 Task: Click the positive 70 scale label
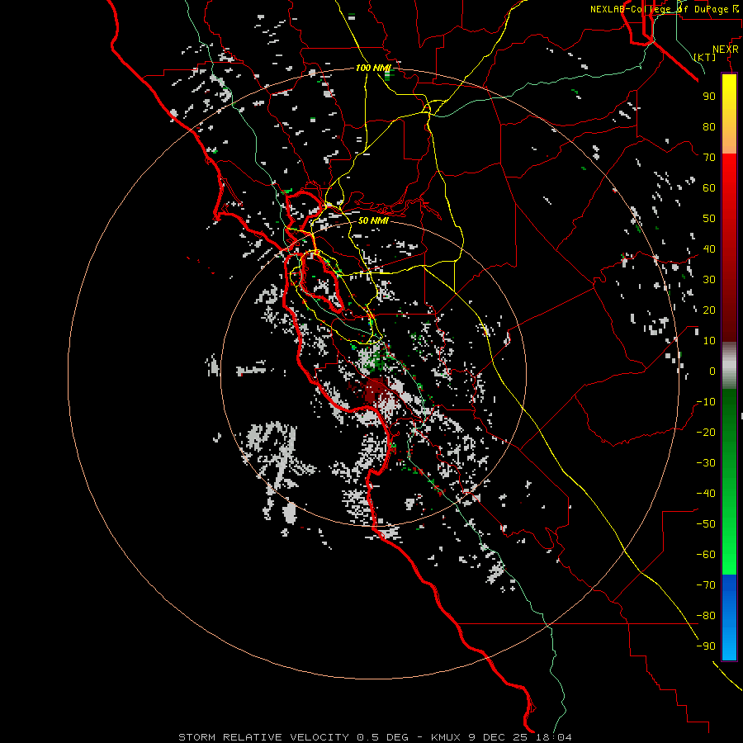[709, 158]
